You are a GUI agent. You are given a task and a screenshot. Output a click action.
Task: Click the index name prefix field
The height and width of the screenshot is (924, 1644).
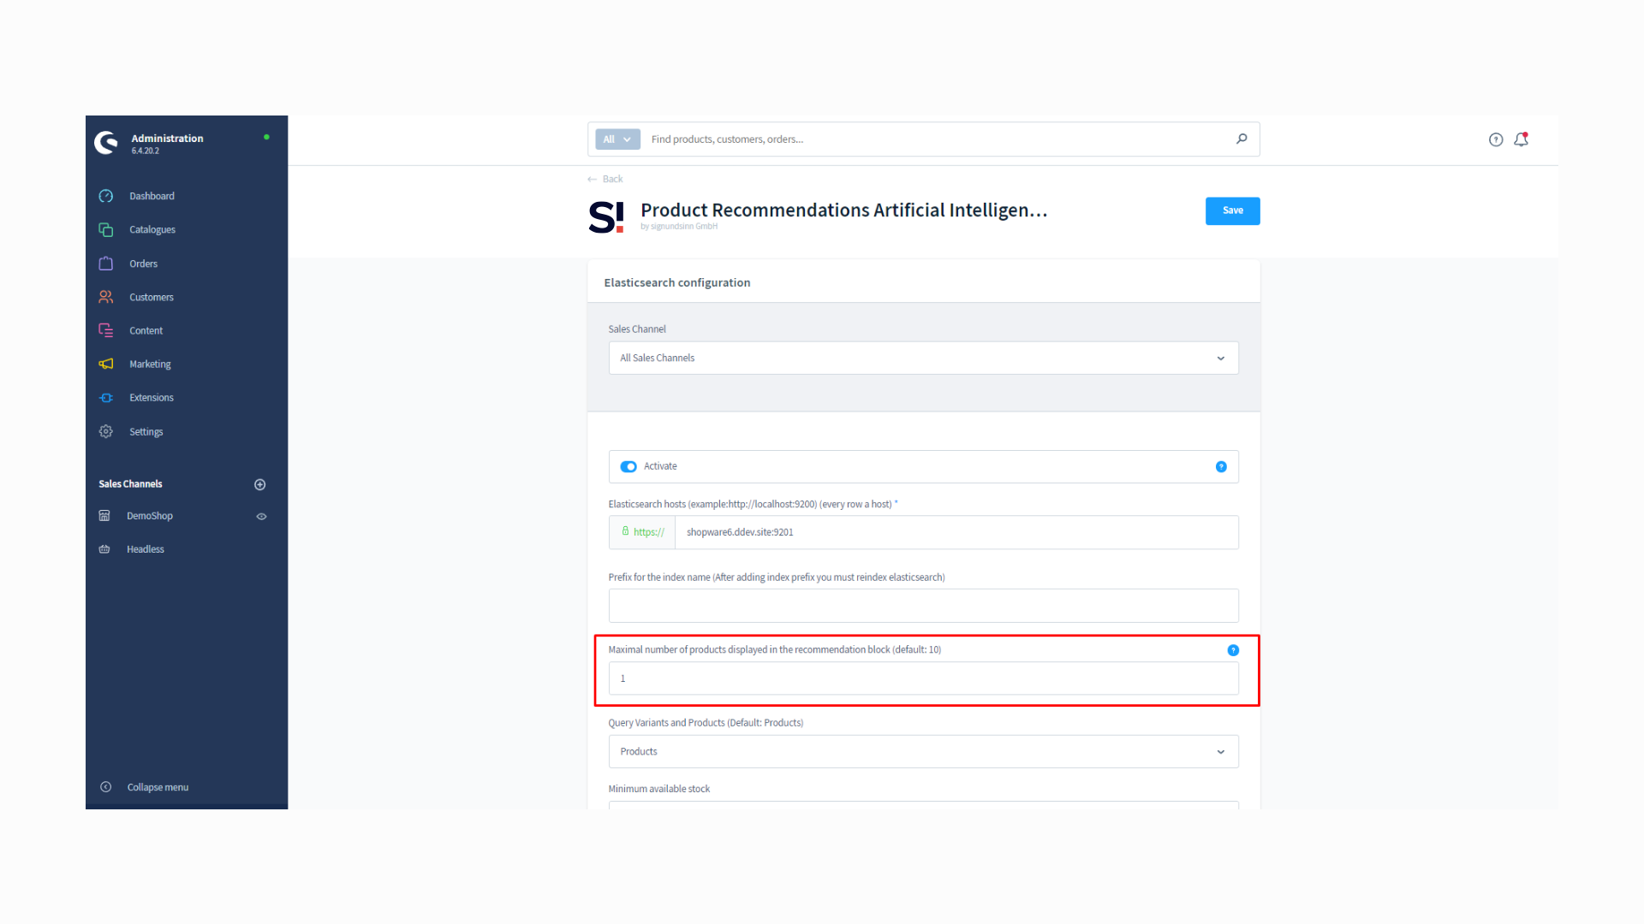pyautogui.click(x=923, y=606)
